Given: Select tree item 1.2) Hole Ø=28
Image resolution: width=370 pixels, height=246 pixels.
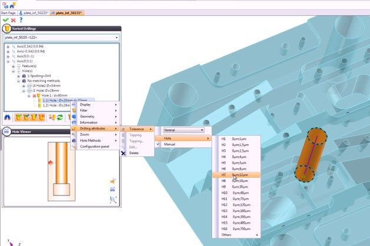Looking at the screenshot, I should click(57, 105).
